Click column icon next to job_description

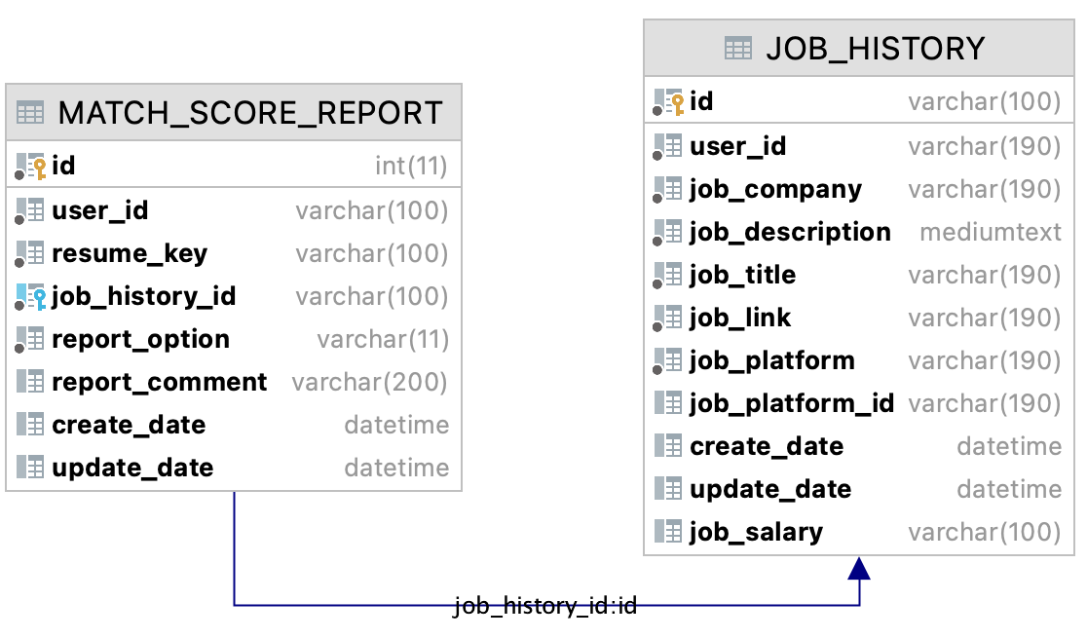(668, 232)
